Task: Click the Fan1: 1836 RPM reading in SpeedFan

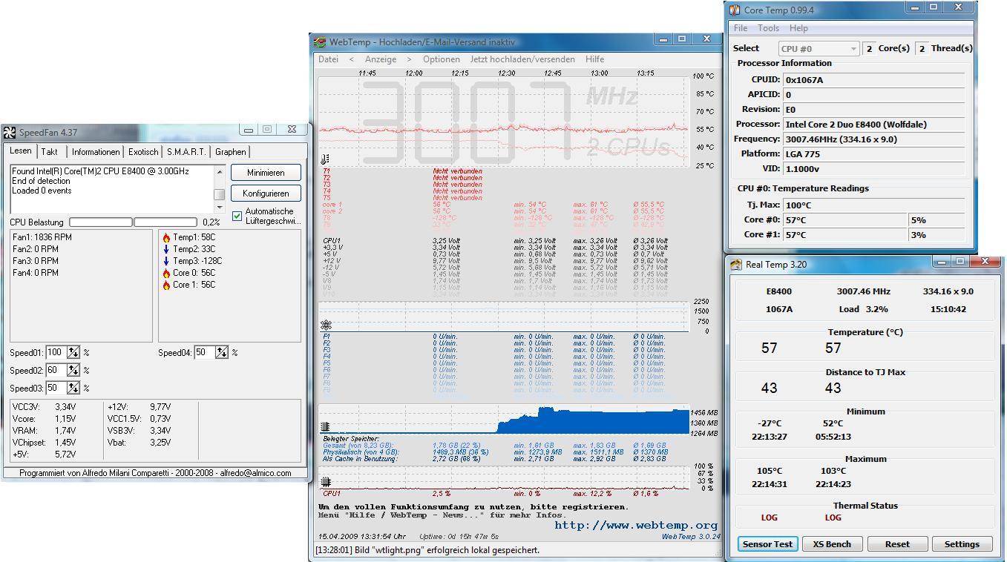Action: coord(42,237)
